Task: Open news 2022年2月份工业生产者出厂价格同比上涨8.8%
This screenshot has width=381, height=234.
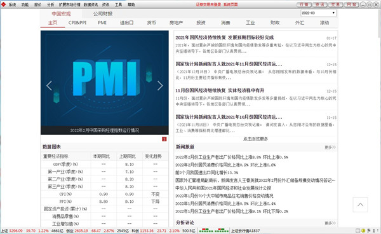Action: coord(232,157)
